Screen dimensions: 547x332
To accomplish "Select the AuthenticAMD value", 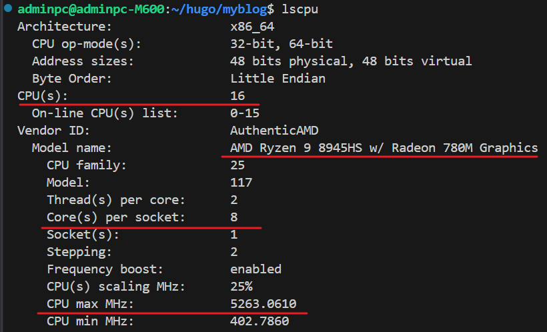I will pyautogui.click(x=274, y=131).
